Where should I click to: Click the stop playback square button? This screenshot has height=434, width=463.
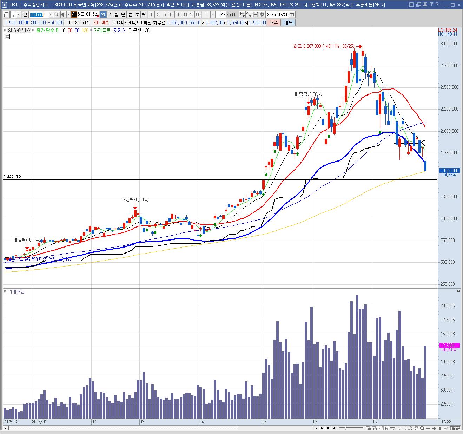click(328, 428)
